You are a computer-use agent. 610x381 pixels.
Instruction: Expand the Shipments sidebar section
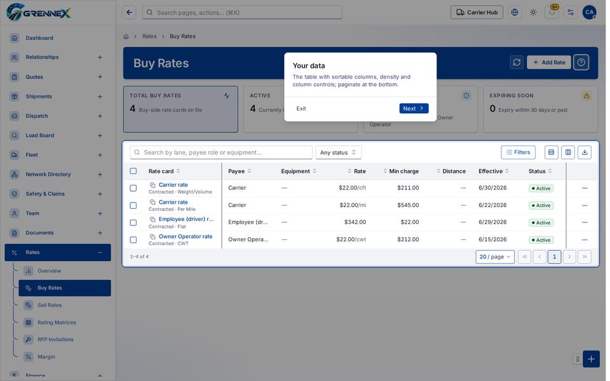tap(100, 97)
